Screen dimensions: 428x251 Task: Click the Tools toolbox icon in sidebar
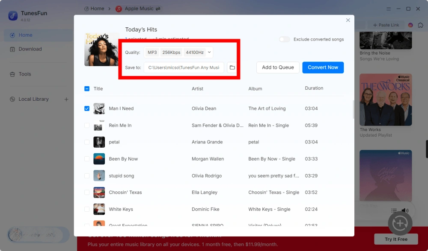click(12, 74)
